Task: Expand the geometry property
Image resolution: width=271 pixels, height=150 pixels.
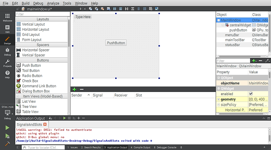Action: pyautogui.click(x=218, y=99)
